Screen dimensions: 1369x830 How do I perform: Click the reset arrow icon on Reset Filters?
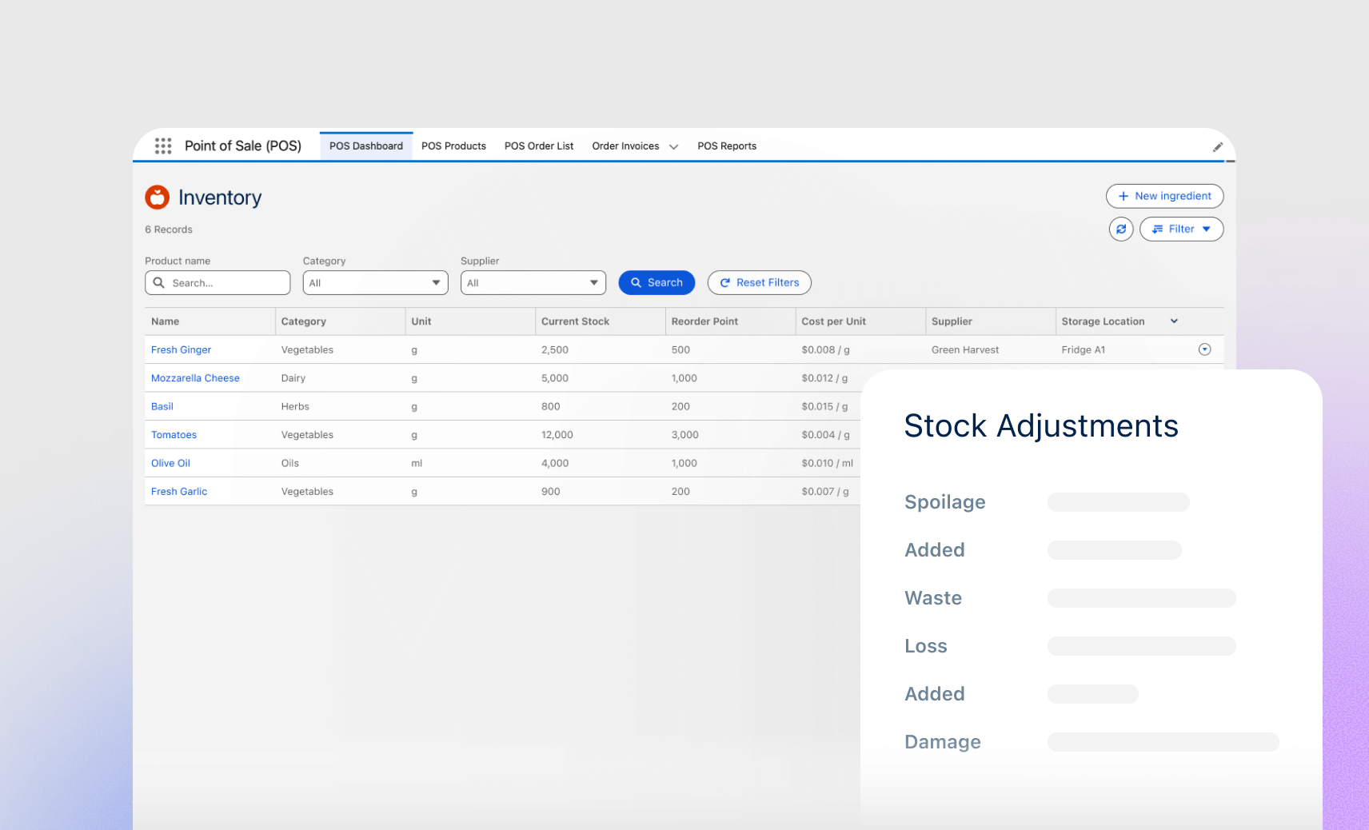(725, 282)
